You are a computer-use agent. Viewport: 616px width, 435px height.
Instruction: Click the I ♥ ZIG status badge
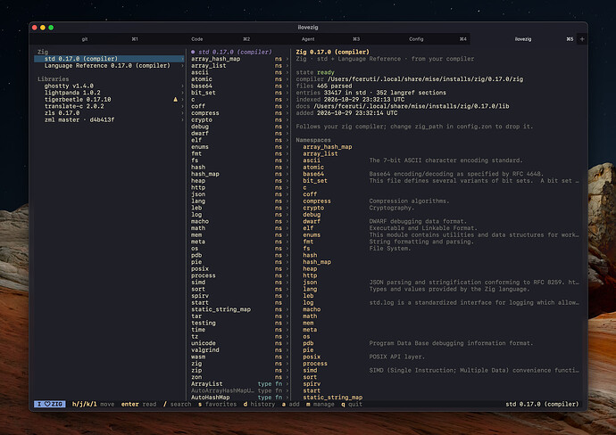pyautogui.click(x=50, y=404)
